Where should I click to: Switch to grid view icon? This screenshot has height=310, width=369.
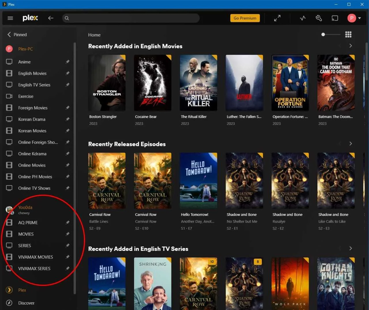tap(348, 35)
